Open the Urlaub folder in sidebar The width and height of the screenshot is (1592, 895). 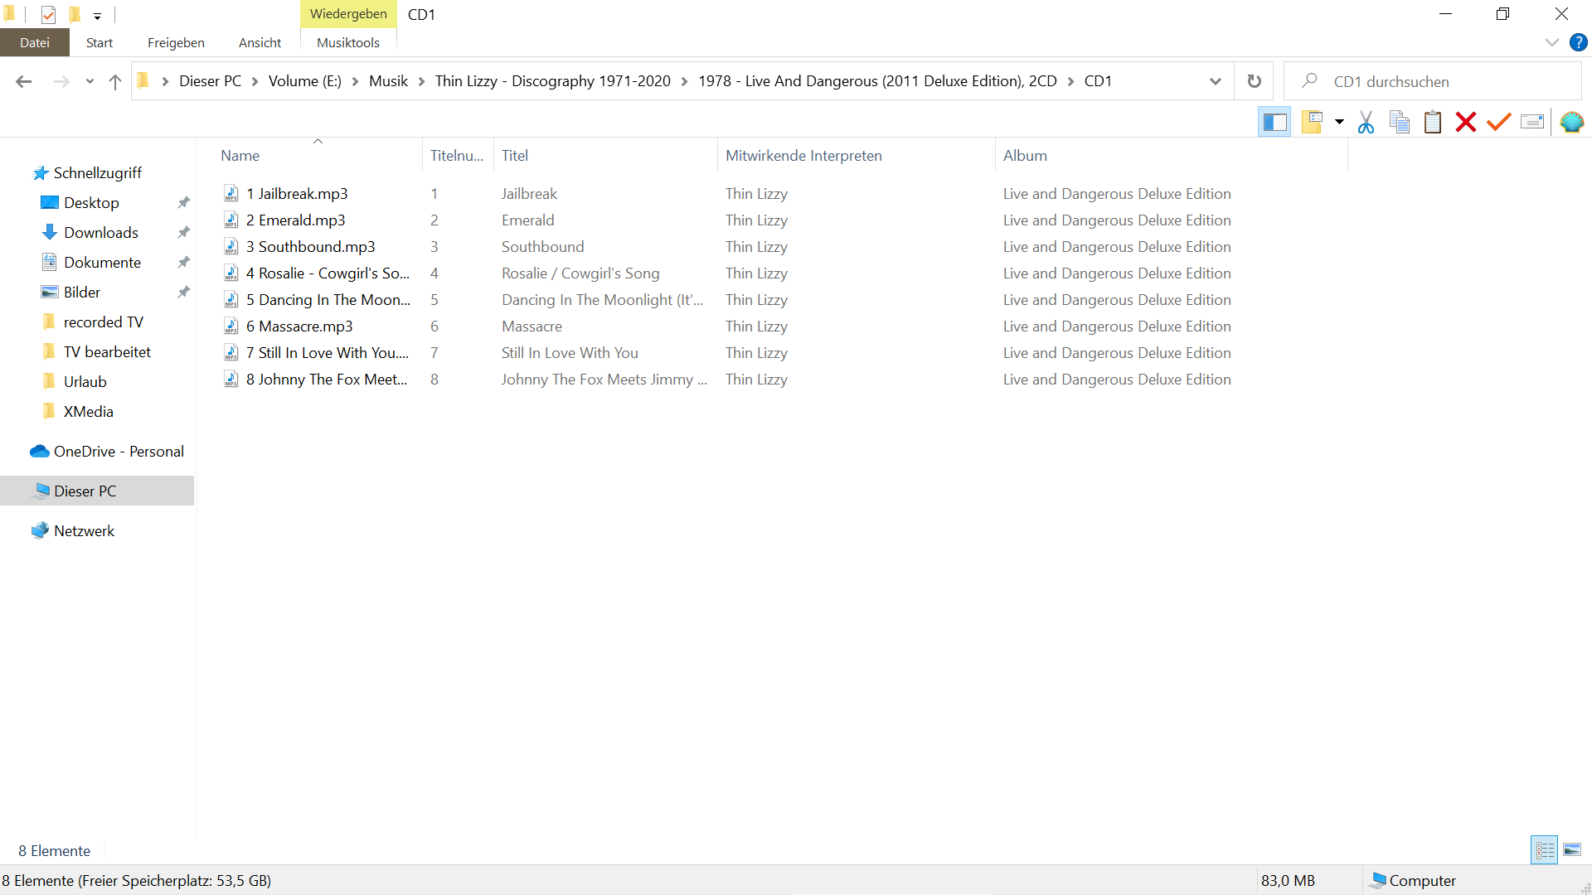(x=85, y=382)
